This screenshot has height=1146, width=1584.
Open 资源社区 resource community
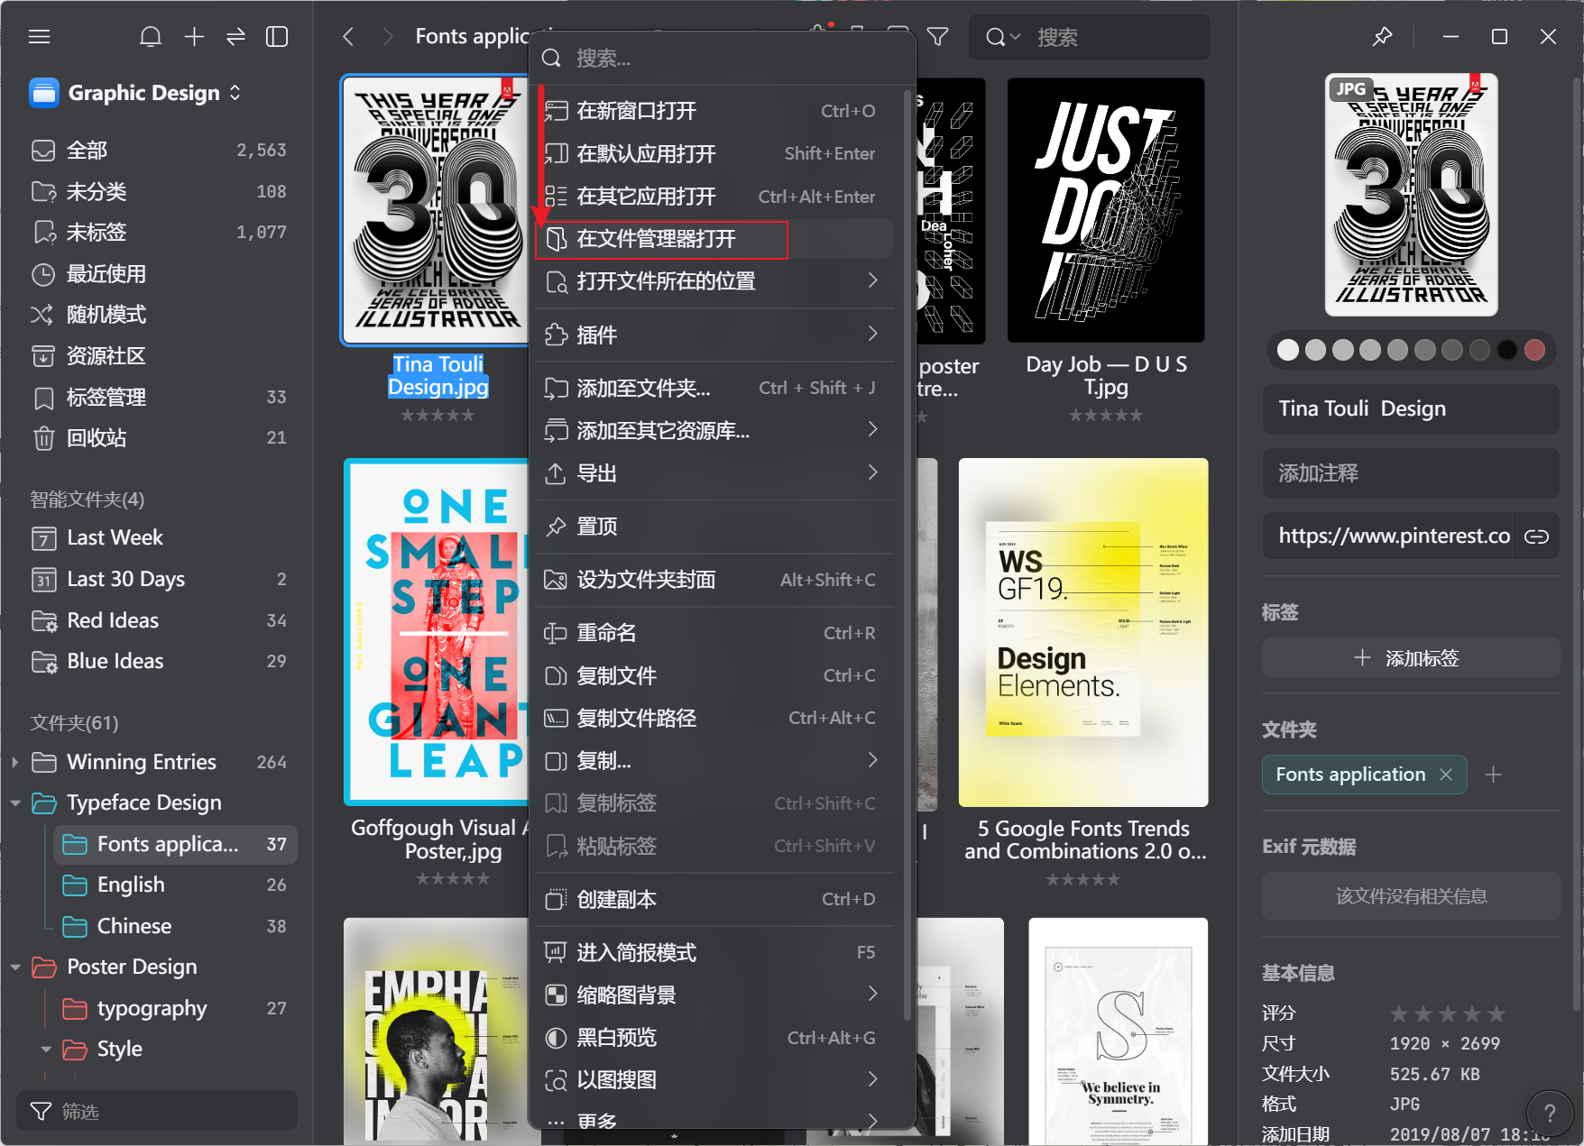(157, 356)
